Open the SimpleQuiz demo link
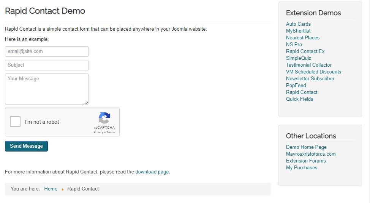Viewport: 370px width, 203px height. (x=299, y=58)
